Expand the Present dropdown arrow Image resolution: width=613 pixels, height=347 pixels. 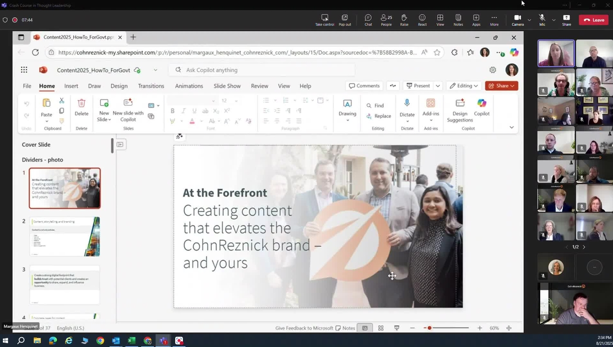click(x=438, y=86)
